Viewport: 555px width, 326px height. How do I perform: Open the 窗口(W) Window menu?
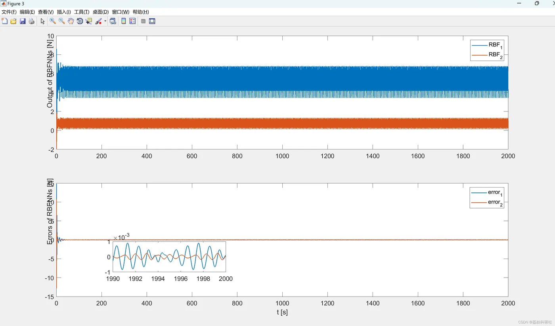click(121, 12)
